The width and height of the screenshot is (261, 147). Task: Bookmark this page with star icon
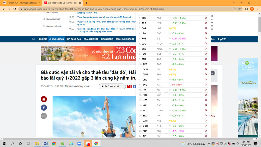point(240,9)
